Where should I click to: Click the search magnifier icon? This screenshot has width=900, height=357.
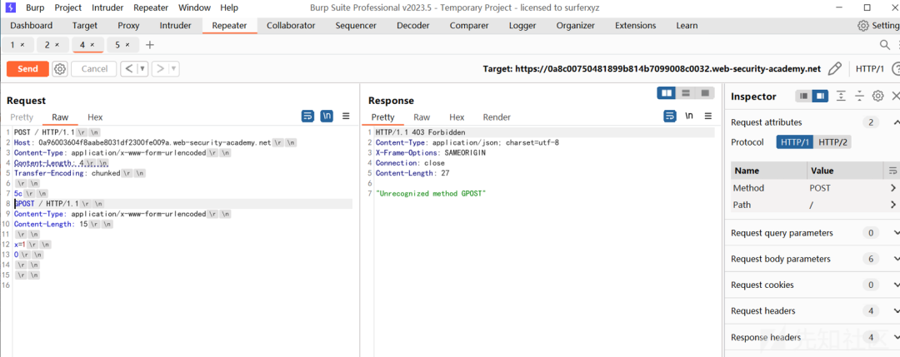click(885, 45)
